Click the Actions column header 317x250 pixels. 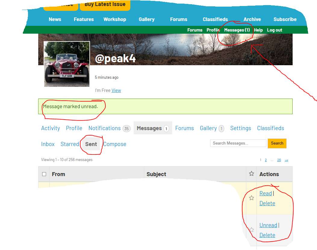[269, 174]
